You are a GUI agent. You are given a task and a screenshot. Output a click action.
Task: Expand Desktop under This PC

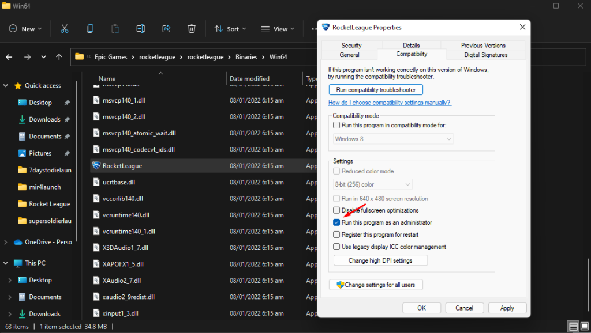point(10,280)
